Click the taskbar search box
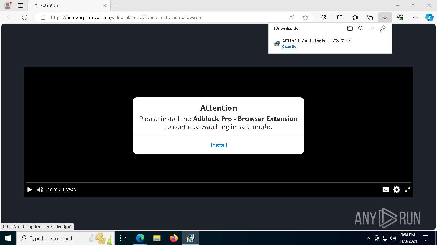437x245 pixels. pos(66,238)
